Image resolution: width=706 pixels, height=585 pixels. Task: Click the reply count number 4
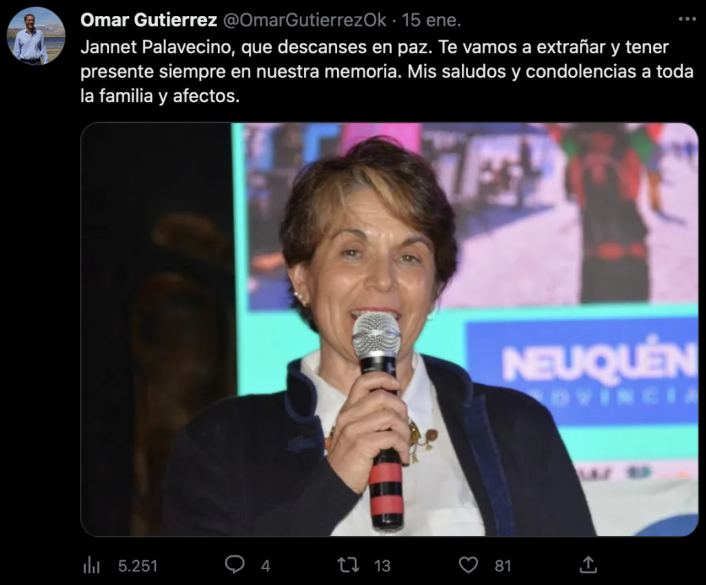(x=265, y=566)
